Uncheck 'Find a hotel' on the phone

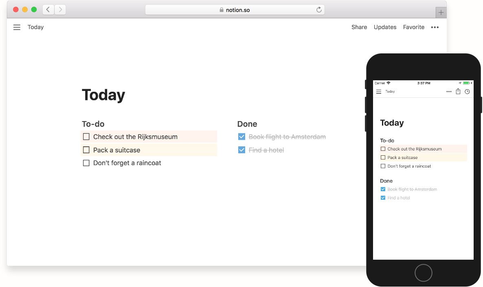pyautogui.click(x=383, y=198)
